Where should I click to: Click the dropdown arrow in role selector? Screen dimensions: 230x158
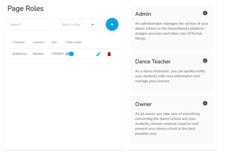93,24
